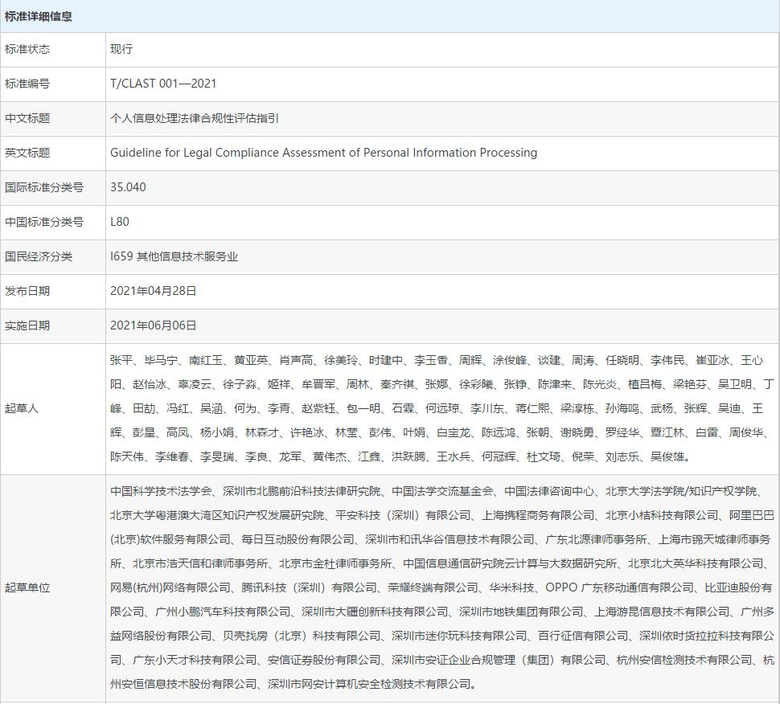Click the 起草单位 row label
The height and width of the screenshot is (704, 780).
coord(27,587)
